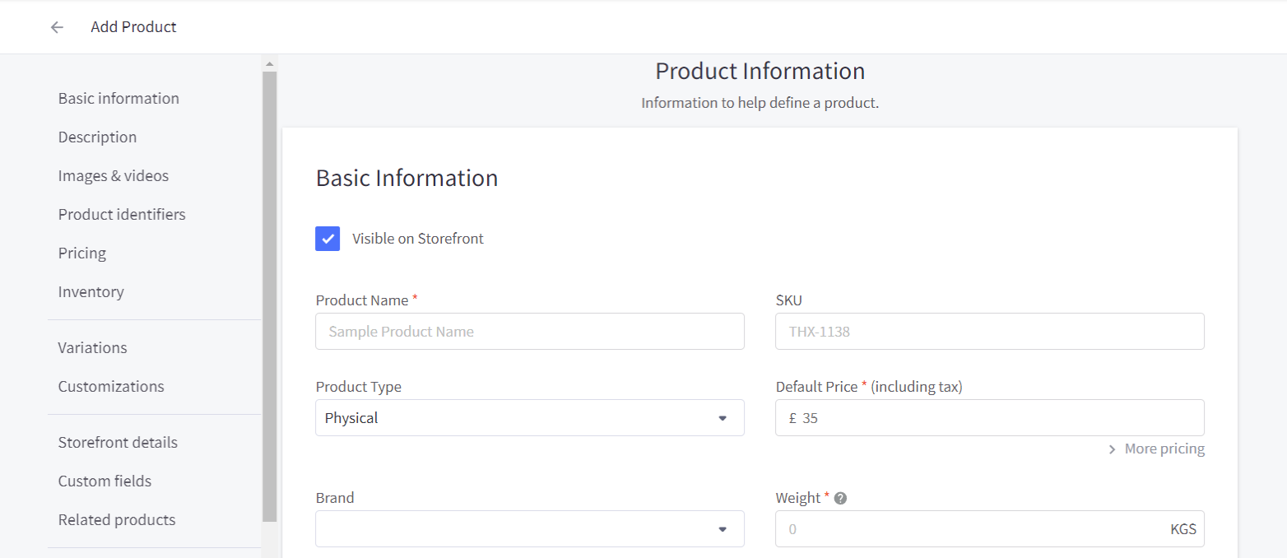Select Variations in the sidebar

pos(92,348)
